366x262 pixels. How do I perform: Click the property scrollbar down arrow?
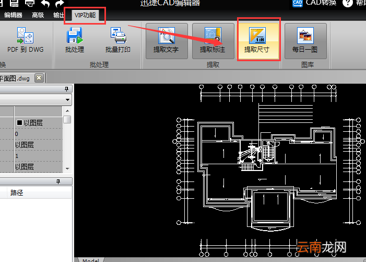pos(67,168)
